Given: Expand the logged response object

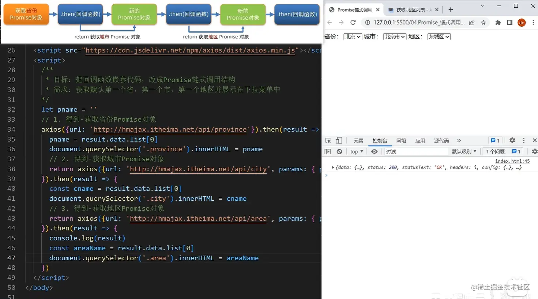Looking at the screenshot, I should pos(333,167).
